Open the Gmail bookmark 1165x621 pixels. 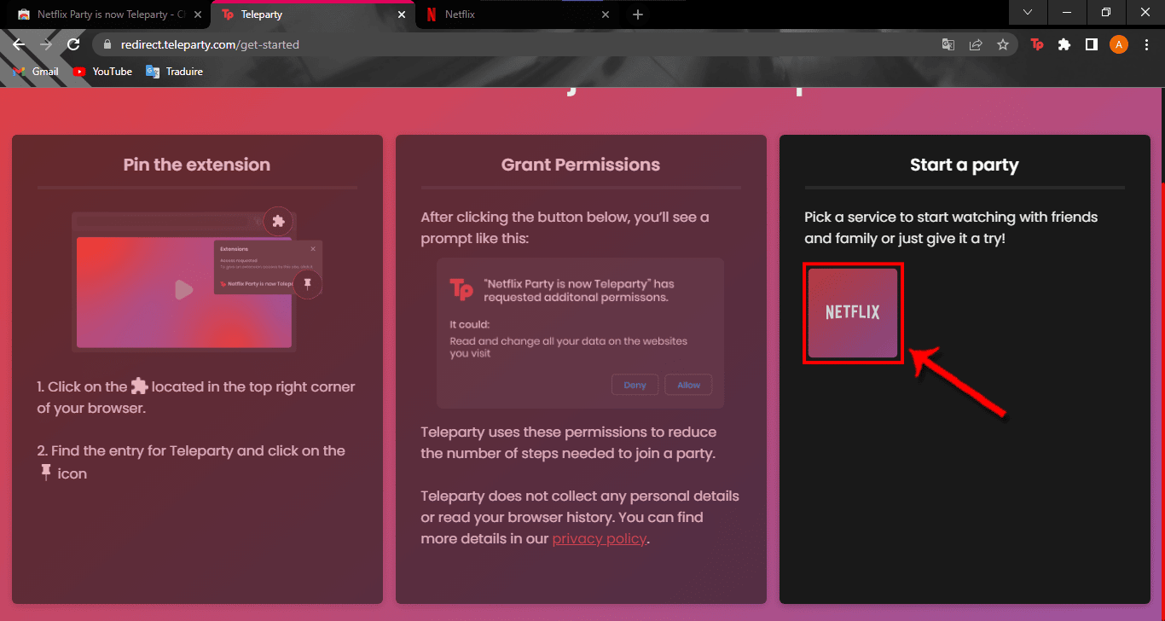[37, 72]
